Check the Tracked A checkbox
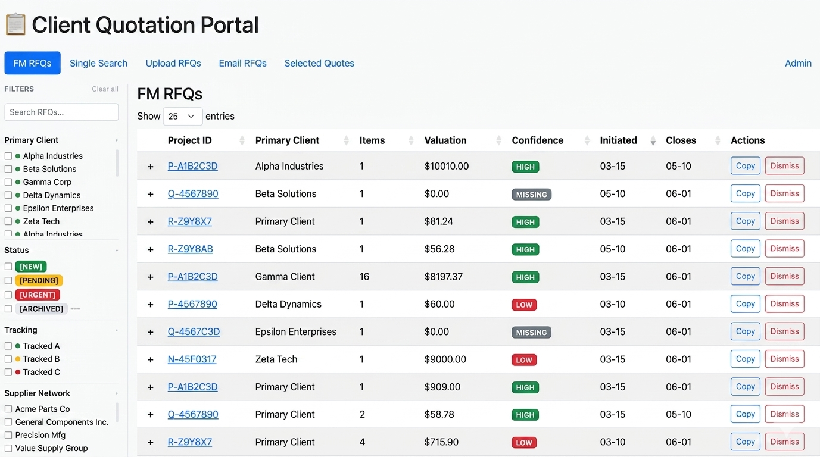 point(8,346)
